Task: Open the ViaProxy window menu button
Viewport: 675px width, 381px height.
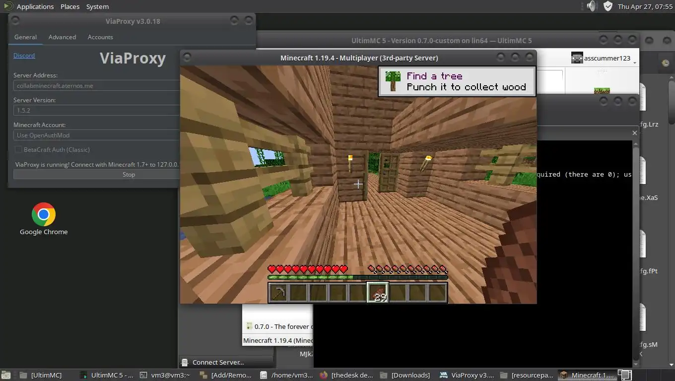Action: (15, 20)
